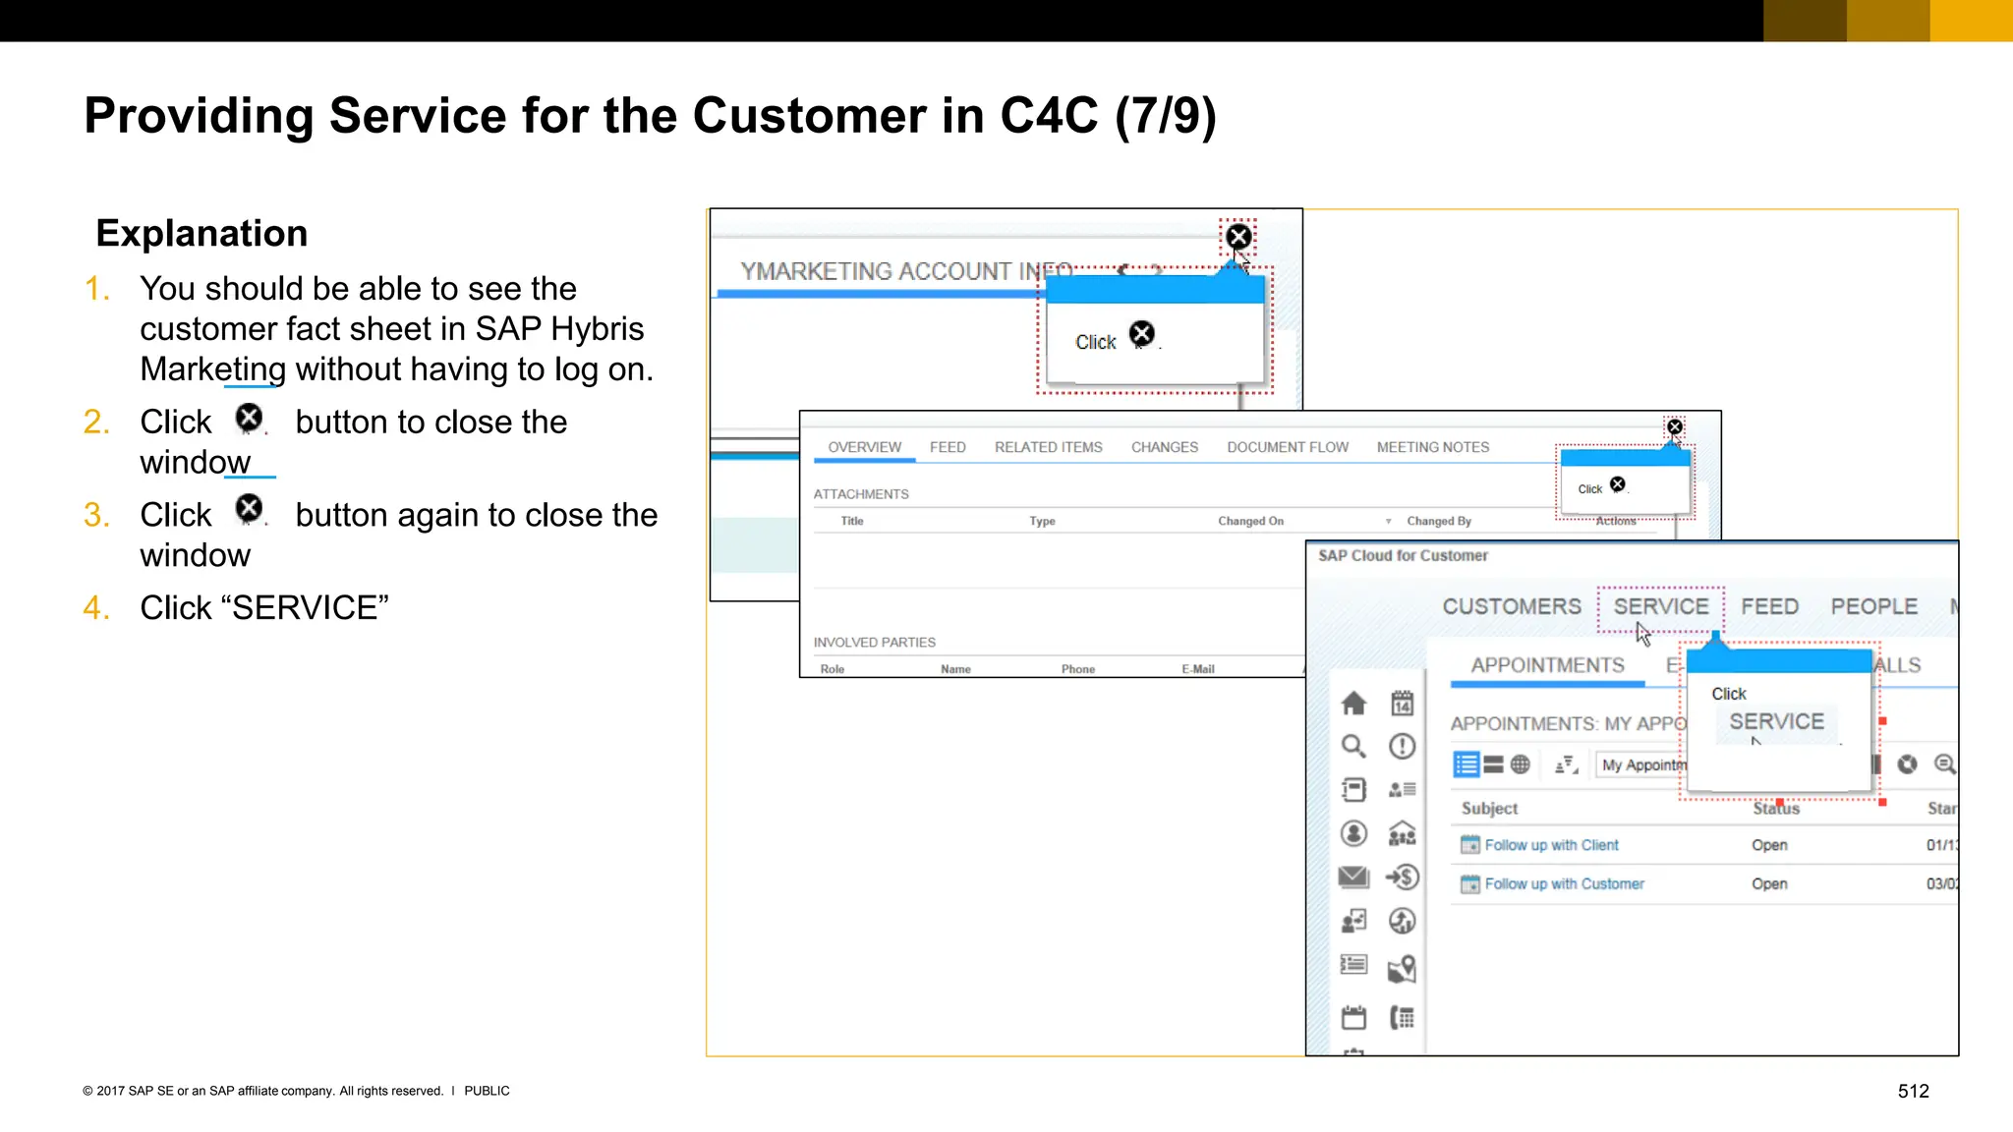Open the envelope mail sidebar icon
2013x1132 pixels.
point(1353,877)
